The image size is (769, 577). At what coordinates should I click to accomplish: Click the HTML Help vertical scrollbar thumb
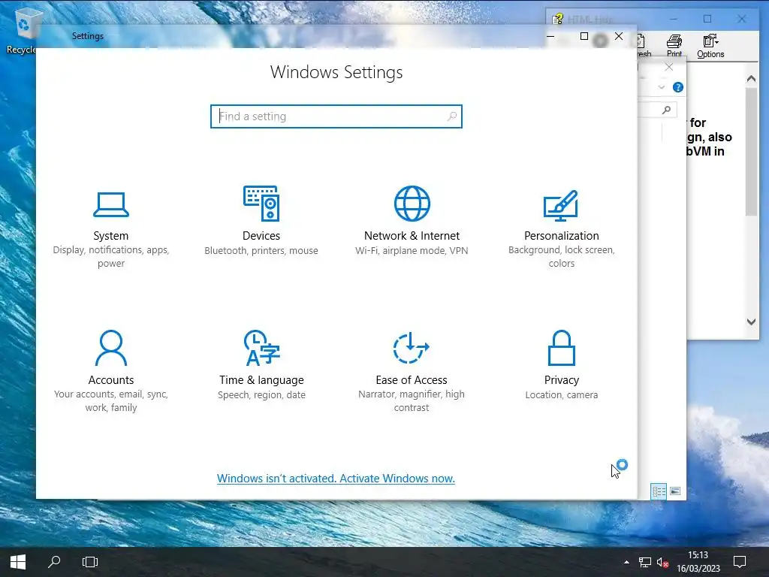tap(751, 151)
